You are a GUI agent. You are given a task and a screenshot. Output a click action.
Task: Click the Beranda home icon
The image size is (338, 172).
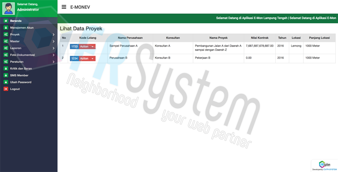[6, 21]
